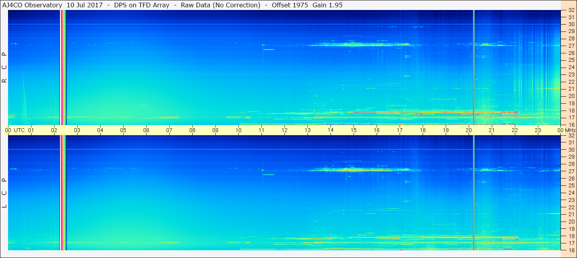Click the 27 MHz tick label in LCP panel
The image size is (577, 258).
(x=571, y=171)
